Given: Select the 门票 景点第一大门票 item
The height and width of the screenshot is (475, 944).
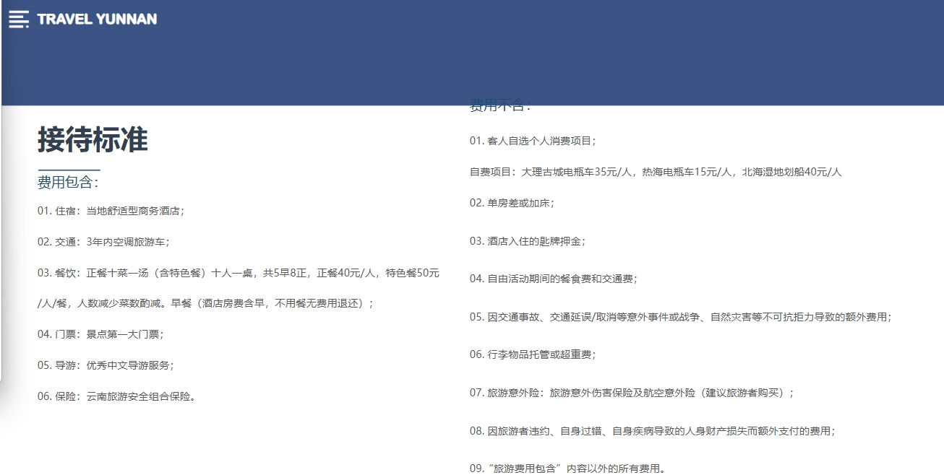Looking at the screenshot, I should [100, 334].
